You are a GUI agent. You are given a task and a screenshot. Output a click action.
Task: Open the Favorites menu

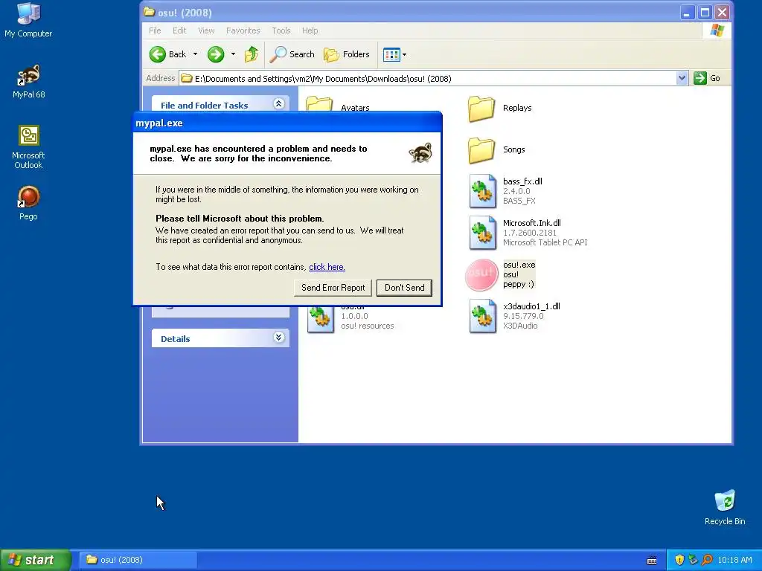(243, 30)
